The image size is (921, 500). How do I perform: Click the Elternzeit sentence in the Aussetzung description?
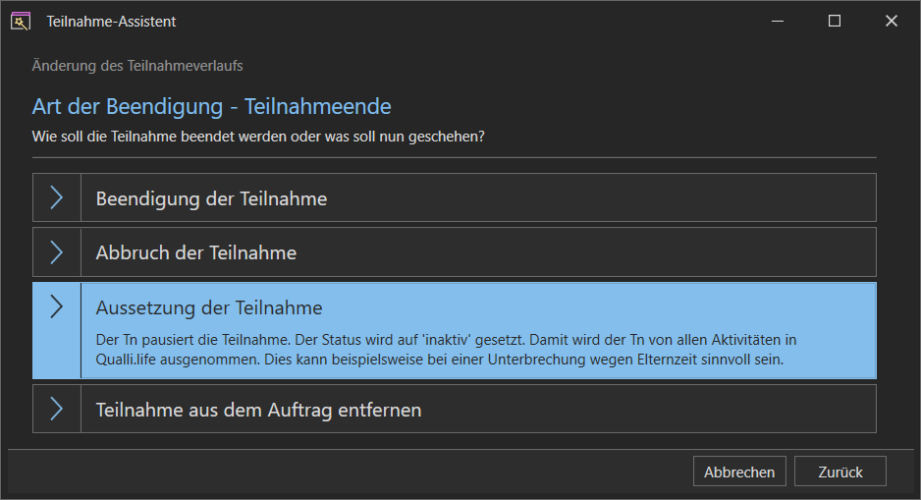pyautogui.click(x=524, y=359)
